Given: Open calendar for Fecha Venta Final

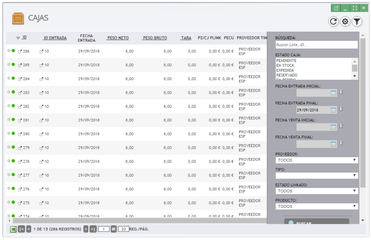Looking at the screenshot, I should pyautogui.click(x=333, y=144).
